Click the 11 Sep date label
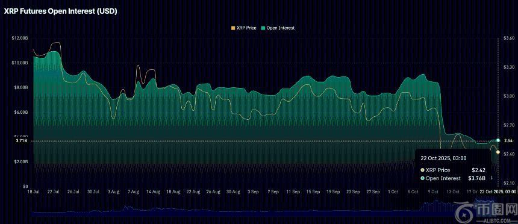 tap(293, 191)
